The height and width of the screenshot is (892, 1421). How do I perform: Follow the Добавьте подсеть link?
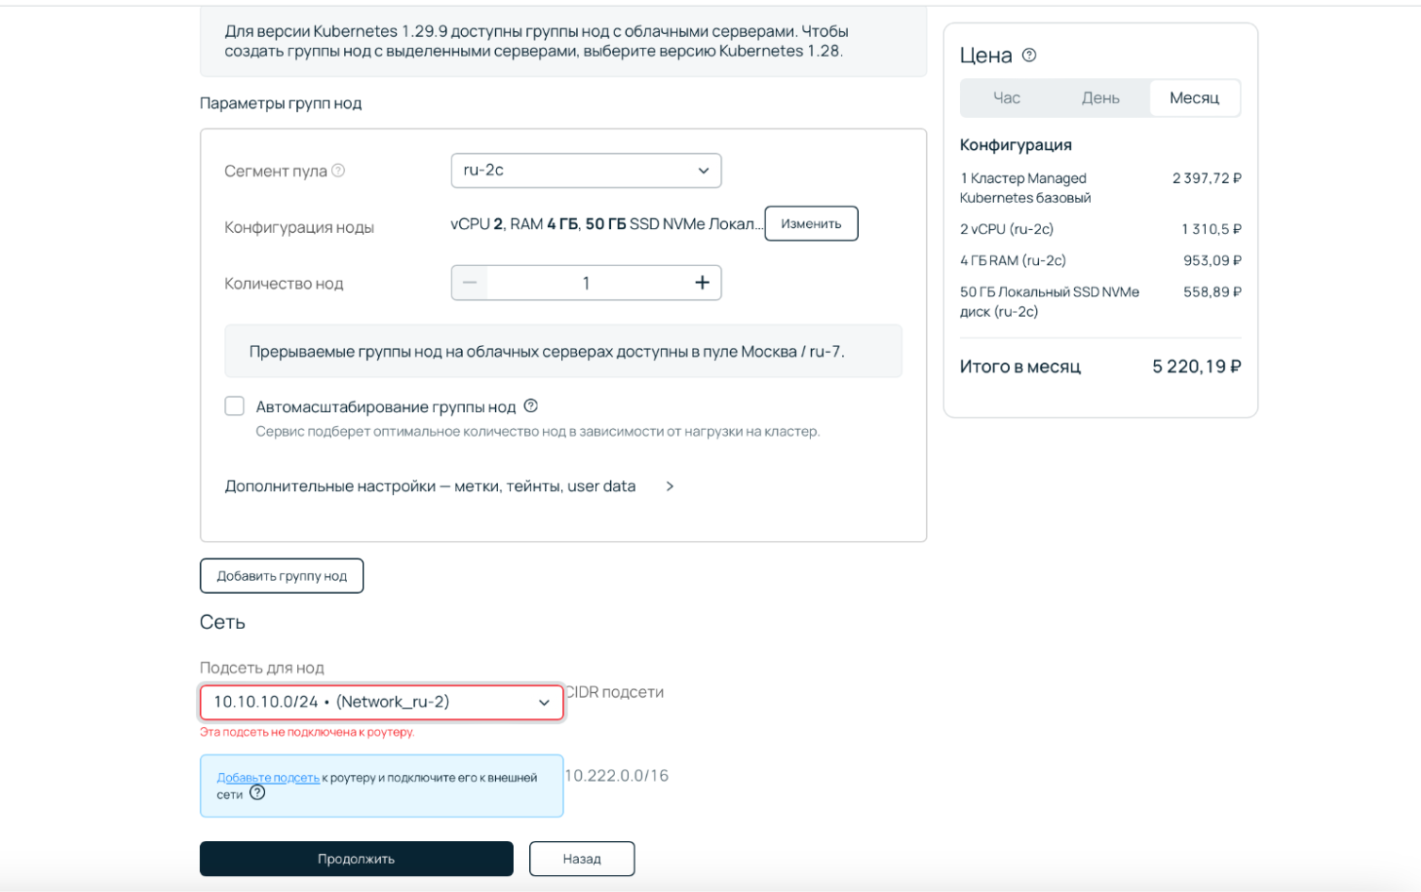point(268,778)
